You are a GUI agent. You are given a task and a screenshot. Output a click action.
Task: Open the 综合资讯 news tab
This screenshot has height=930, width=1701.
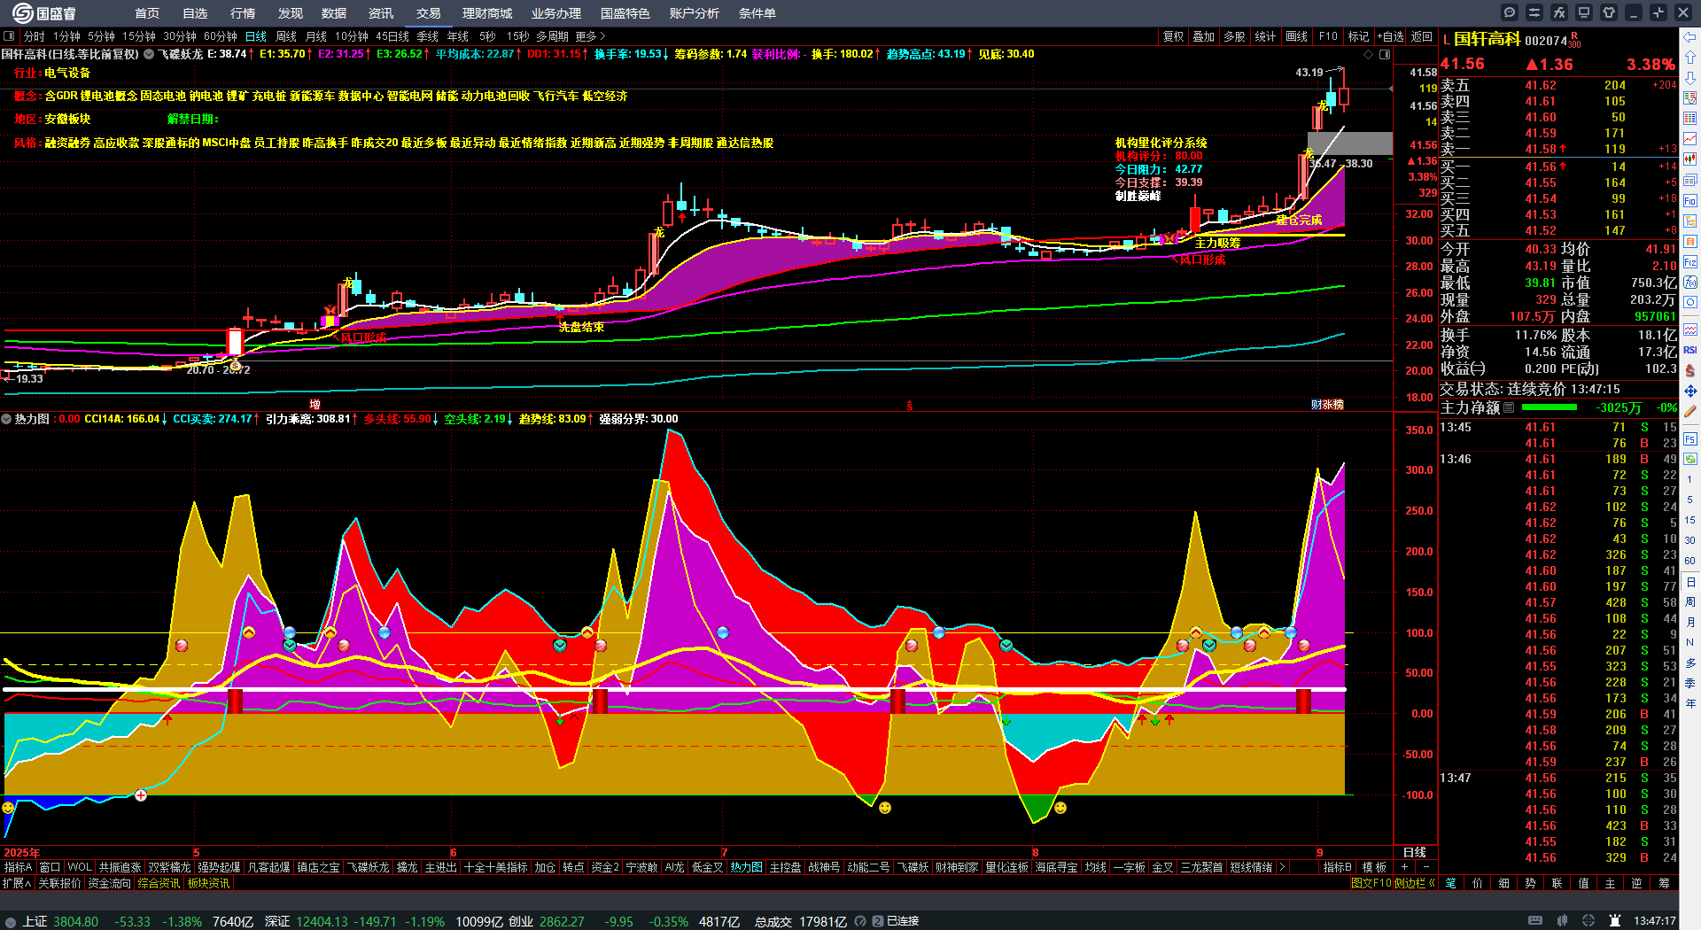click(x=159, y=883)
